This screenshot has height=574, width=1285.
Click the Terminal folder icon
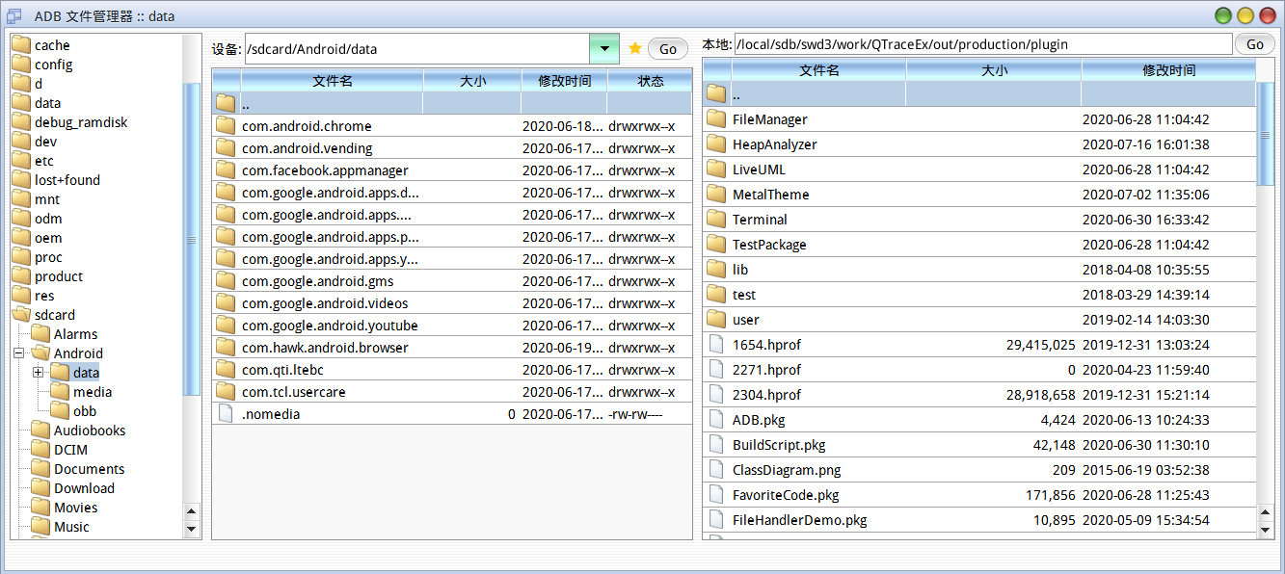click(x=716, y=220)
